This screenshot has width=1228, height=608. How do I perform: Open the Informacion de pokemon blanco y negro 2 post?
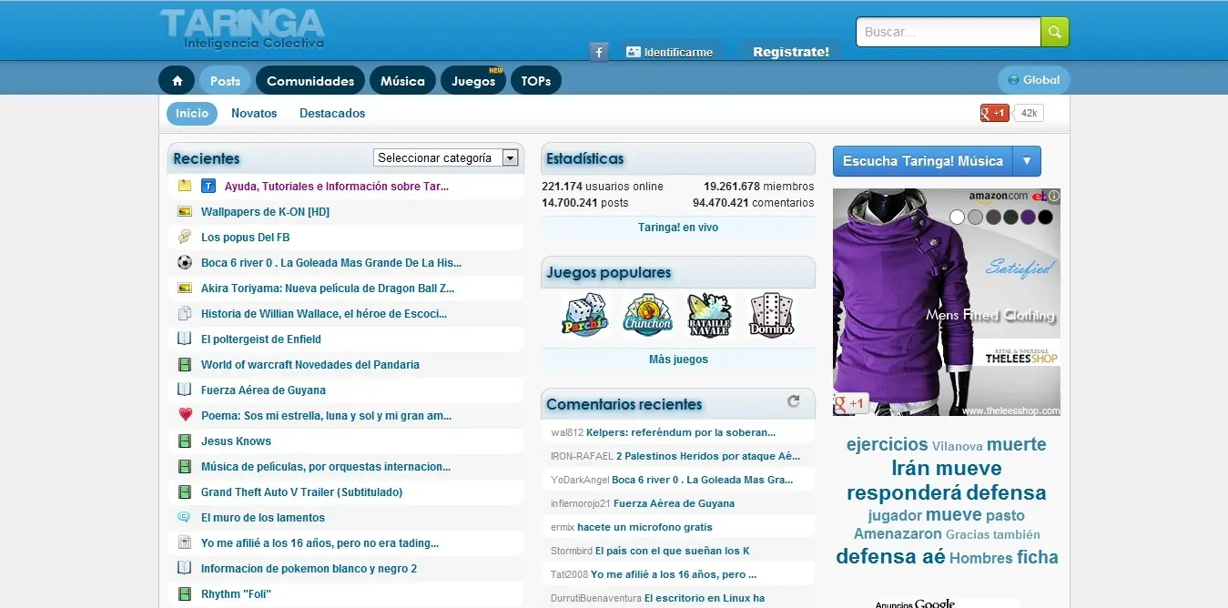coord(309,568)
